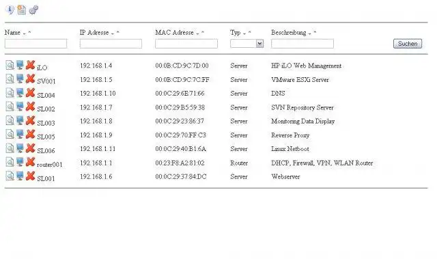Open the computer icon for router001

click(x=20, y=162)
